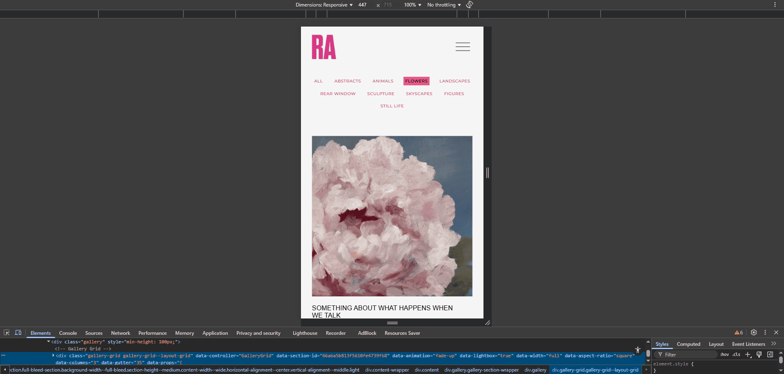Open the AdBlock tab
The height and width of the screenshot is (374, 784).
coord(367,333)
